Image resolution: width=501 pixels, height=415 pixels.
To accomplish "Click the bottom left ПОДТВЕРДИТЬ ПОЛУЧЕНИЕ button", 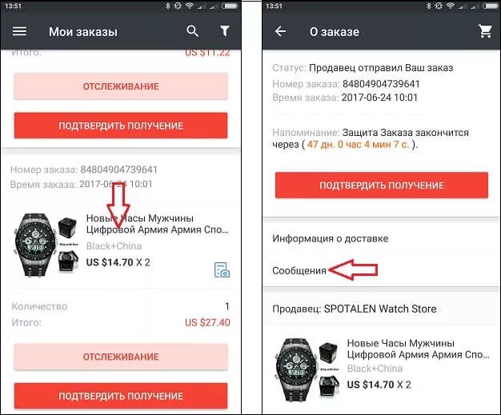I will click(121, 396).
